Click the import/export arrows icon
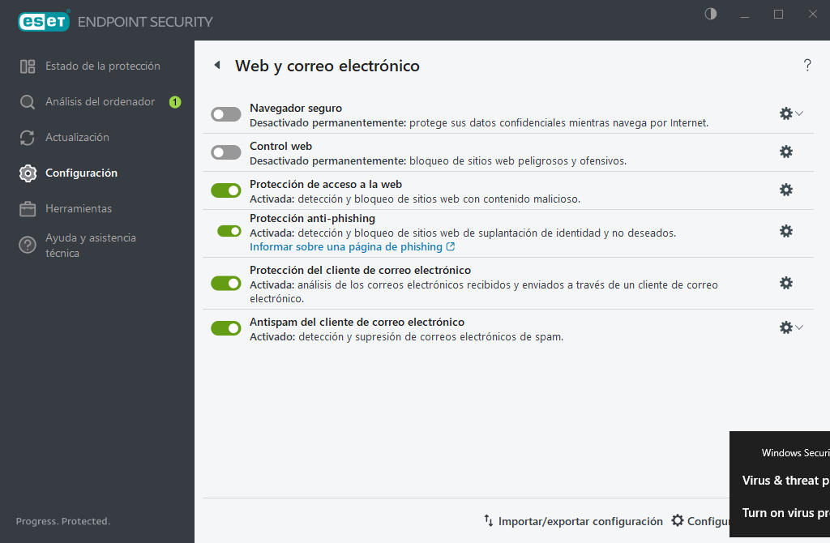 coord(488,521)
